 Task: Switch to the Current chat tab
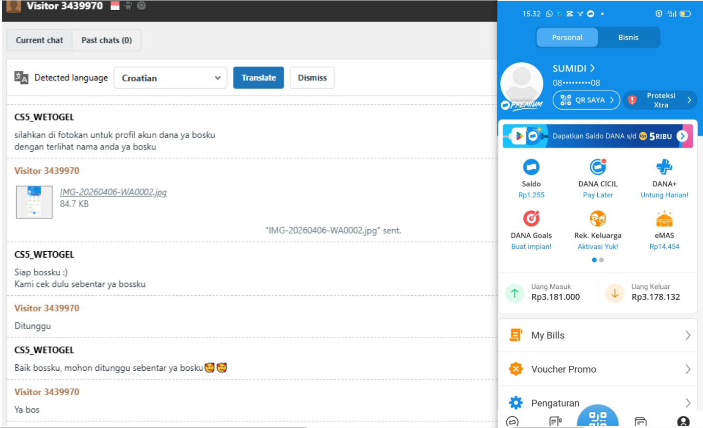click(39, 40)
